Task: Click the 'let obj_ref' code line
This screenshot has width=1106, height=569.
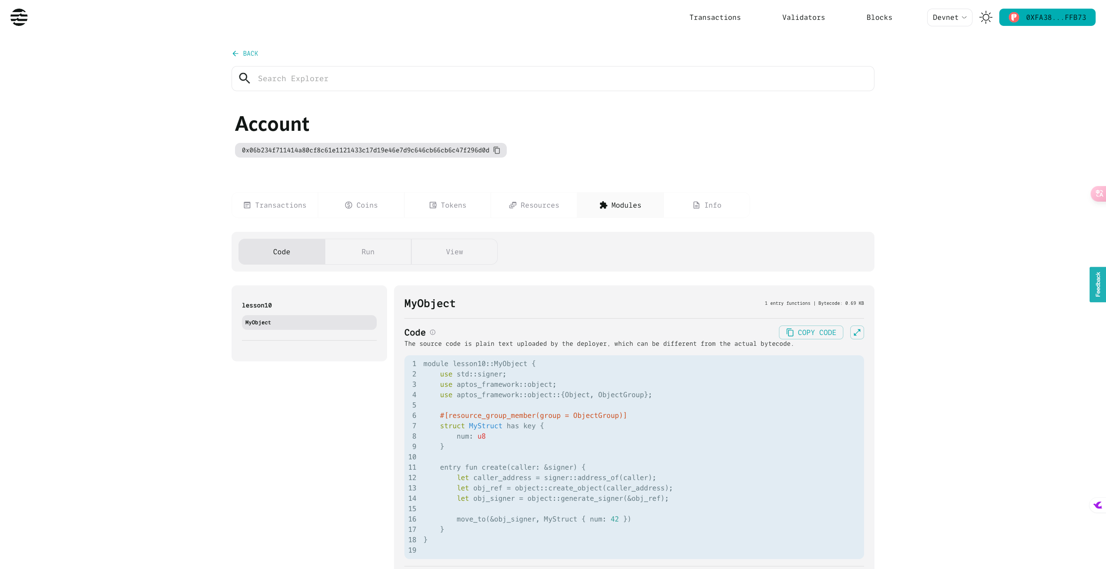Action: pyautogui.click(x=565, y=488)
